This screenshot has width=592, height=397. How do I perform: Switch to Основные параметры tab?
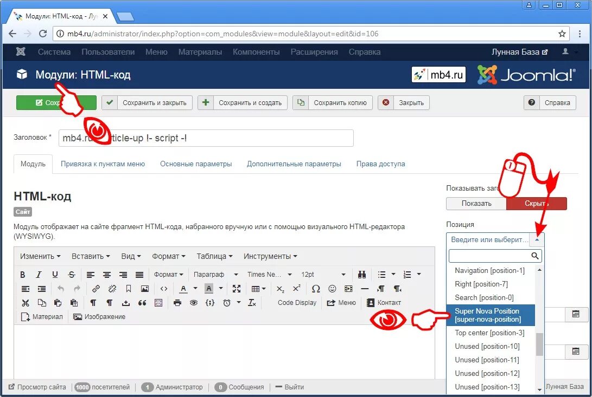coord(196,164)
